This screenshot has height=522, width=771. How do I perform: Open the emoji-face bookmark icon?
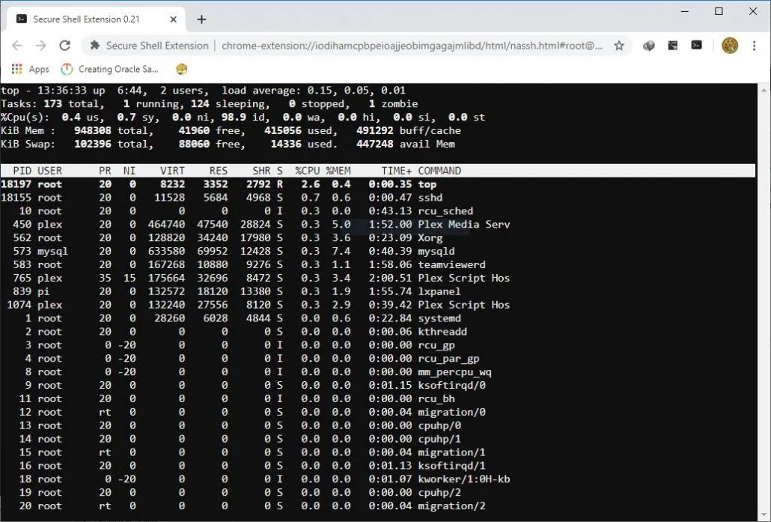tap(181, 69)
